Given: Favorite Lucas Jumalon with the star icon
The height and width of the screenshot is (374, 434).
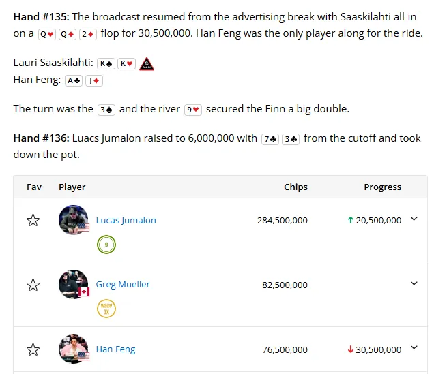Looking at the screenshot, I should tap(33, 221).
